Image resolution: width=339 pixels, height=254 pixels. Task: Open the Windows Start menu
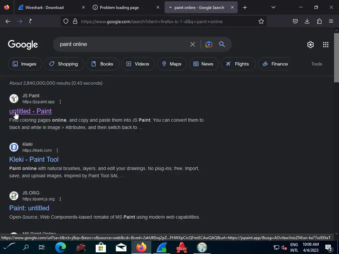click(10, 247)
